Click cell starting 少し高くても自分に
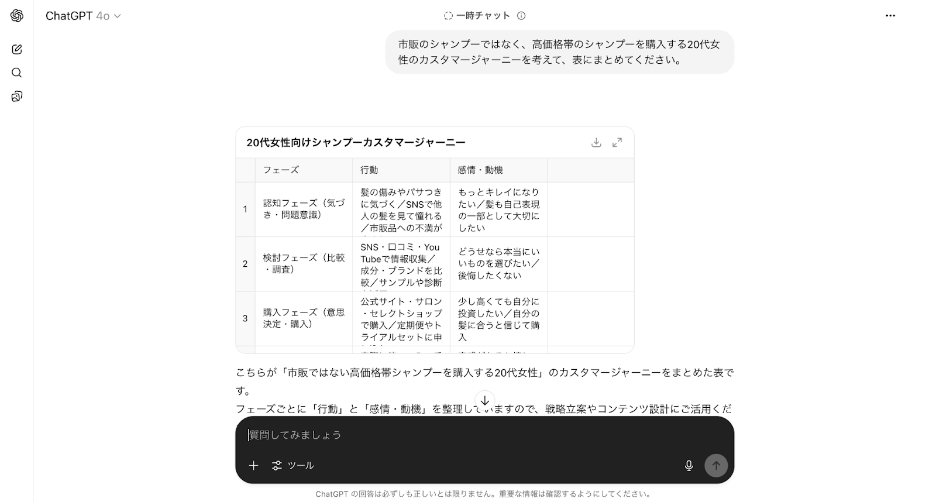936x502 pixels. (x=499, y=318)
